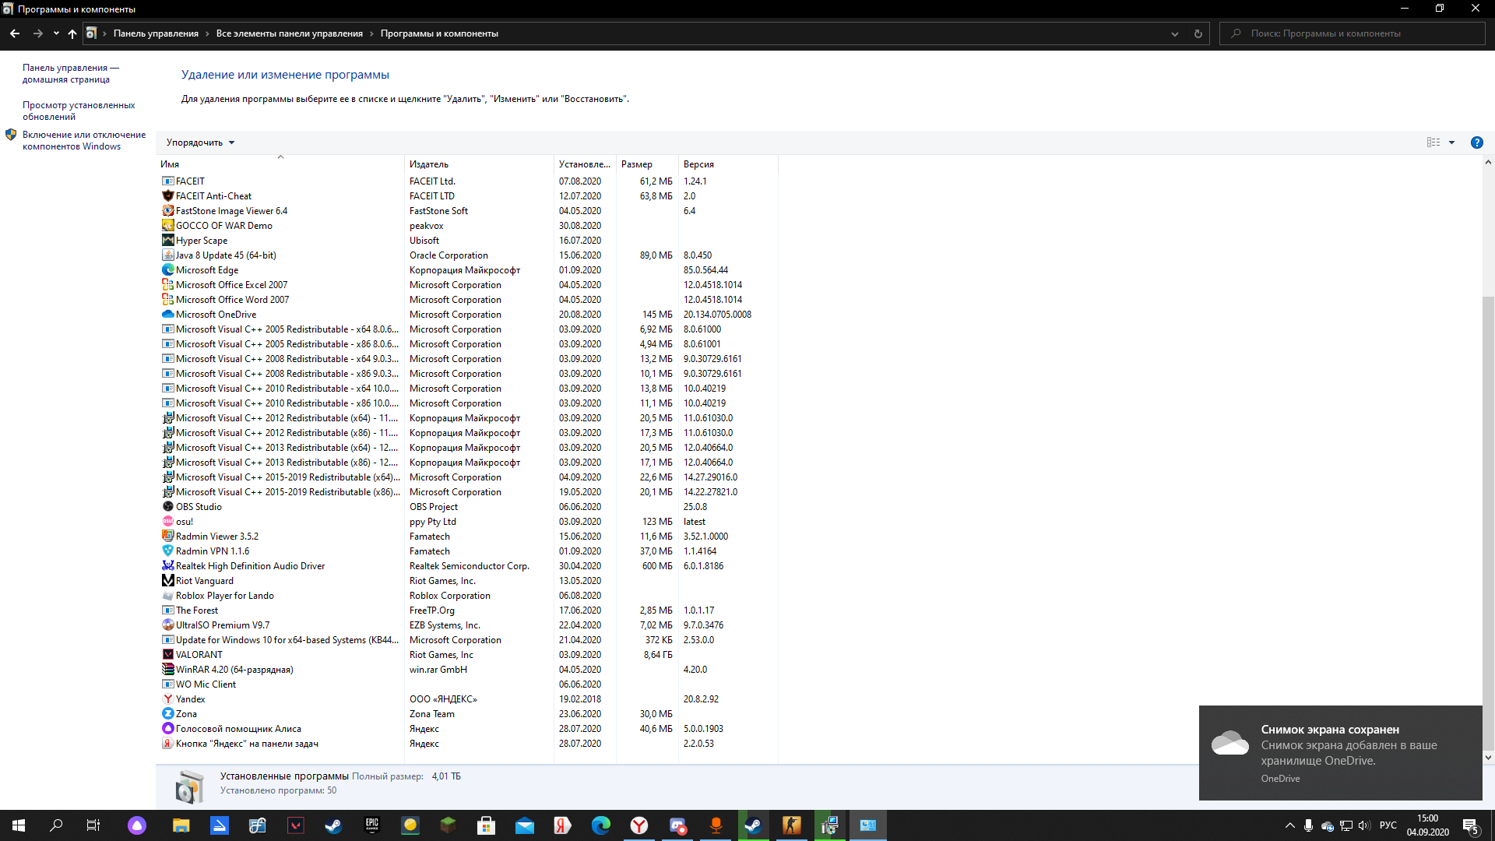The height and width of the screenshot is (841, 1495).
Task: Select the Zona program icon
Action: tap(167, 714)
